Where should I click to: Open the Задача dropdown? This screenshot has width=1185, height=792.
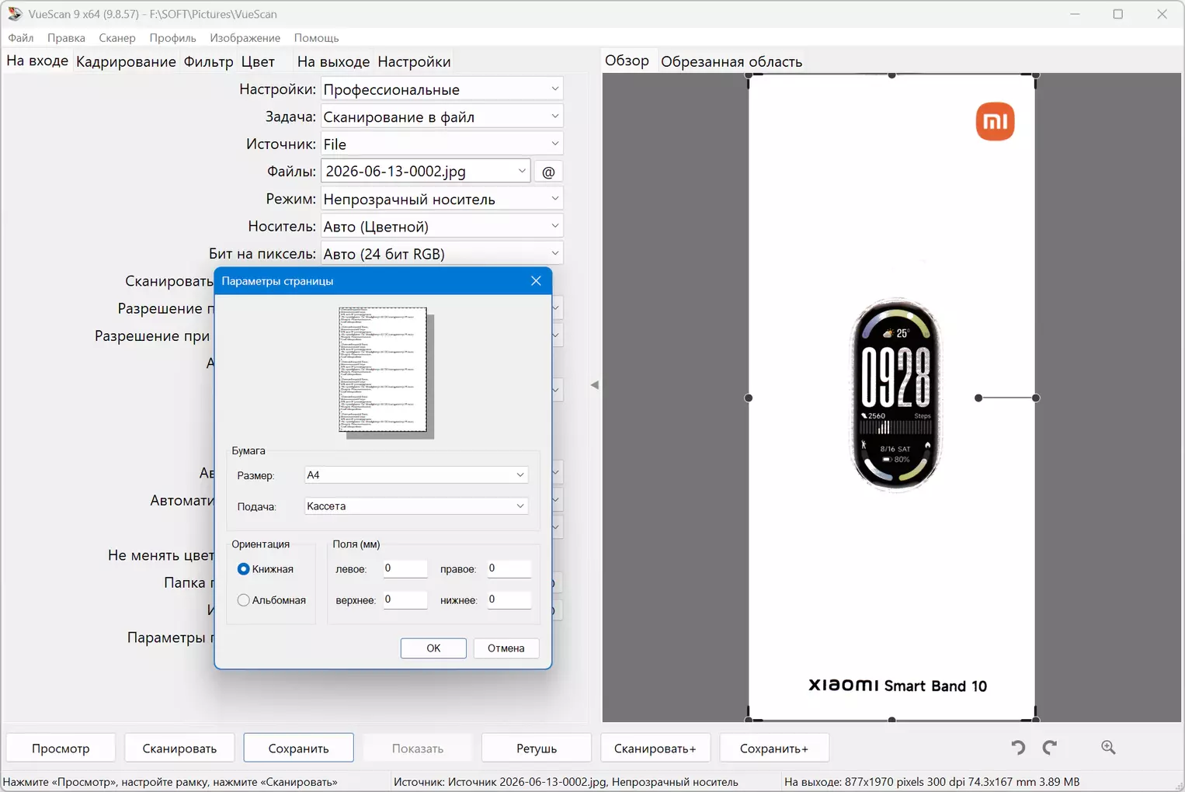tap(442, 116)
